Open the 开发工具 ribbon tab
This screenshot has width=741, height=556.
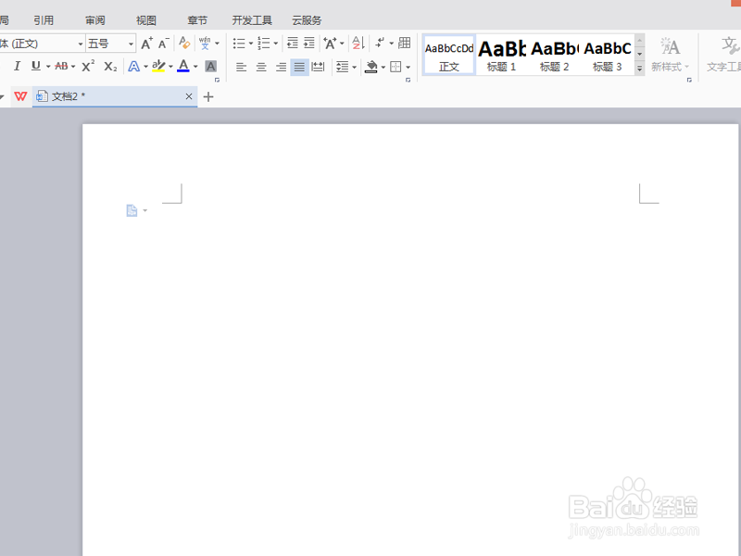point(252,20)
